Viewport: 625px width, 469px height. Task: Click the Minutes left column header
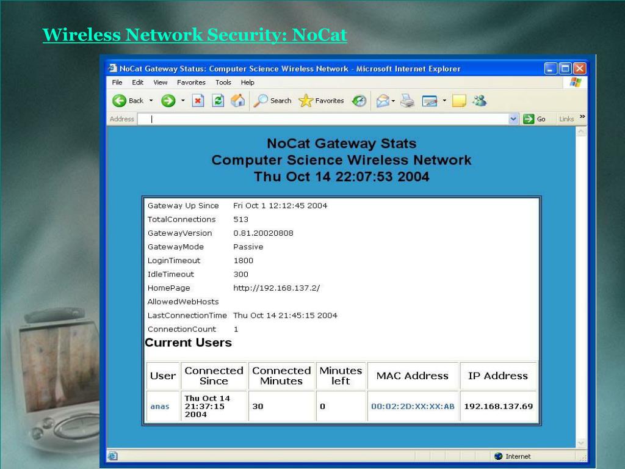pyautogui.click(x=341, y=376)
